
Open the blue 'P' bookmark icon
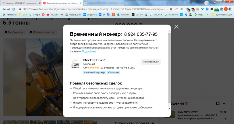[181, 15]
